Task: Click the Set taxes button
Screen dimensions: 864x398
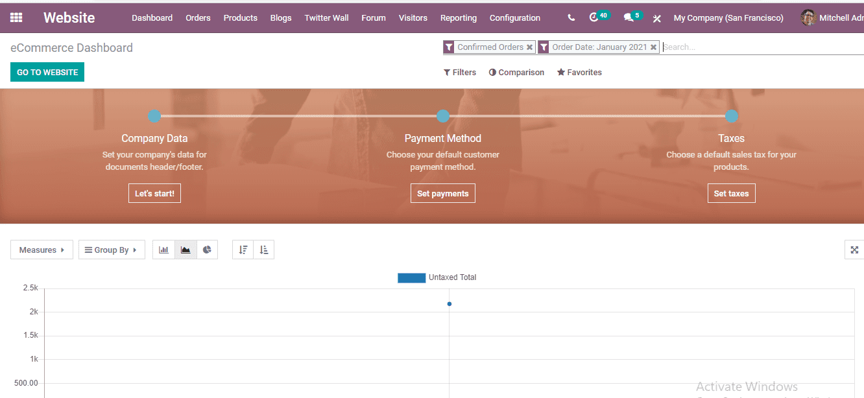Action: coord(731,193)
